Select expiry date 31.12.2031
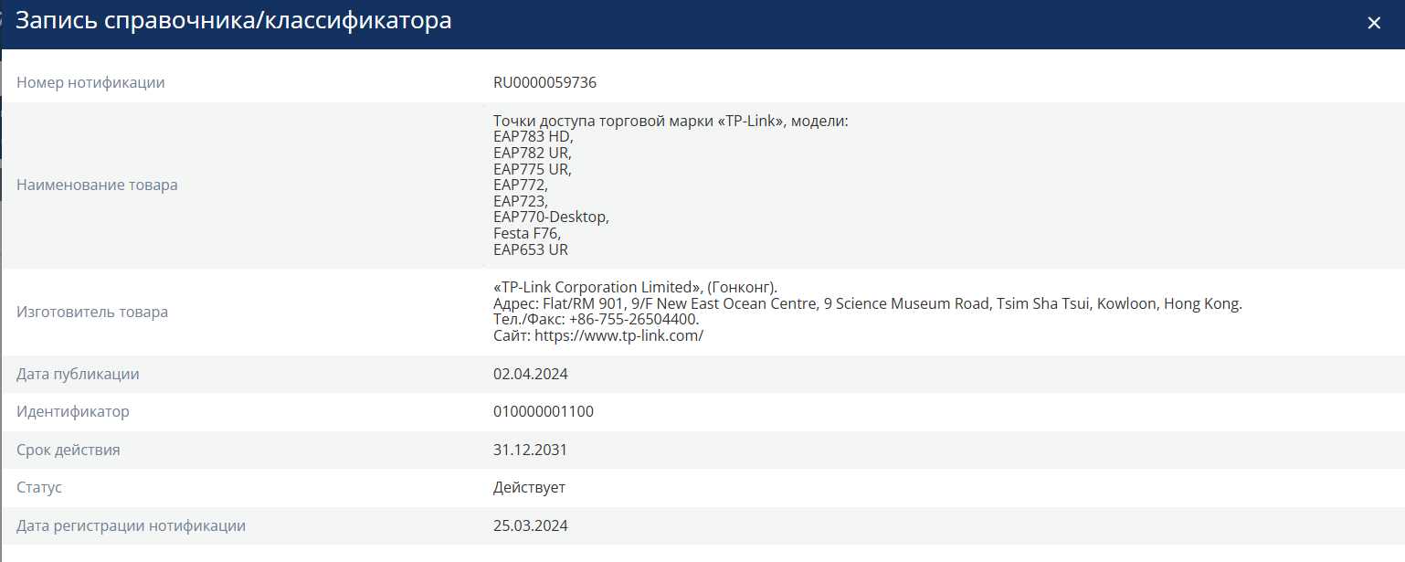The width and height of the screenshot is (1405, 562). click(531, 451)
